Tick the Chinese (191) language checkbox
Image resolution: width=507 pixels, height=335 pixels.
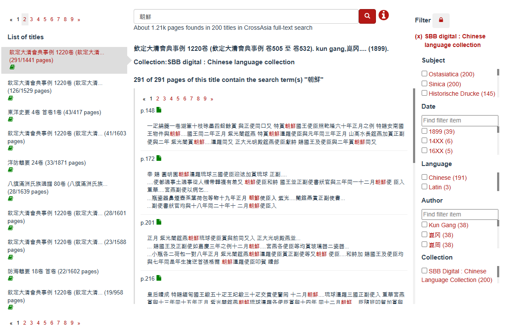(x=425, y=177)
